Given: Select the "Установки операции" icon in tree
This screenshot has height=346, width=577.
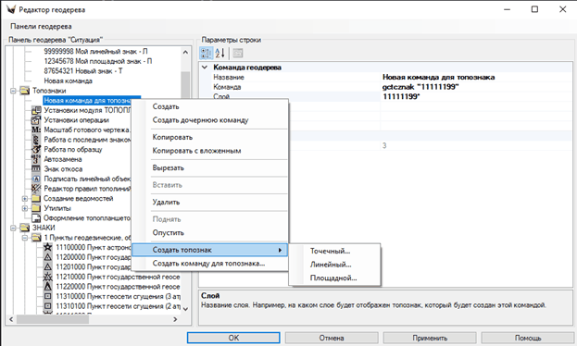Looking at the screenshot, I should (36, 120).
